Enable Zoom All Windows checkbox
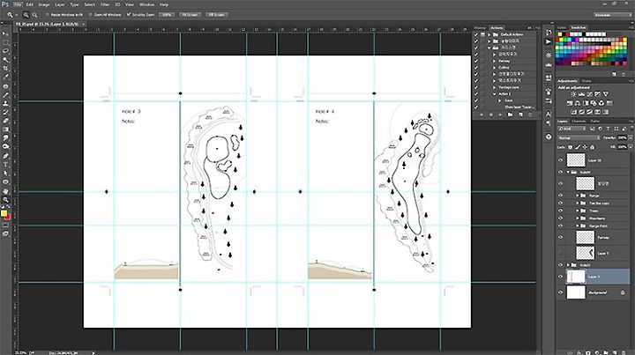The width and height of the screenshot is (635, 355). (x=90, y=15)
